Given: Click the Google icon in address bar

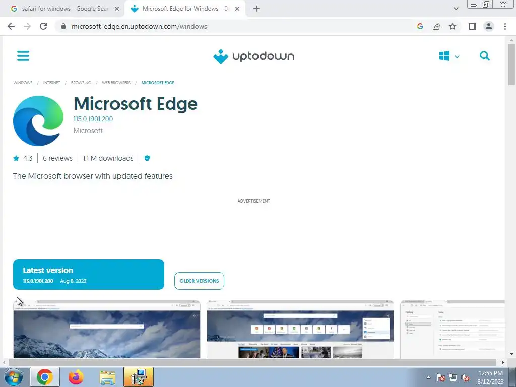Looking at the screenshot, I should 420,26.
